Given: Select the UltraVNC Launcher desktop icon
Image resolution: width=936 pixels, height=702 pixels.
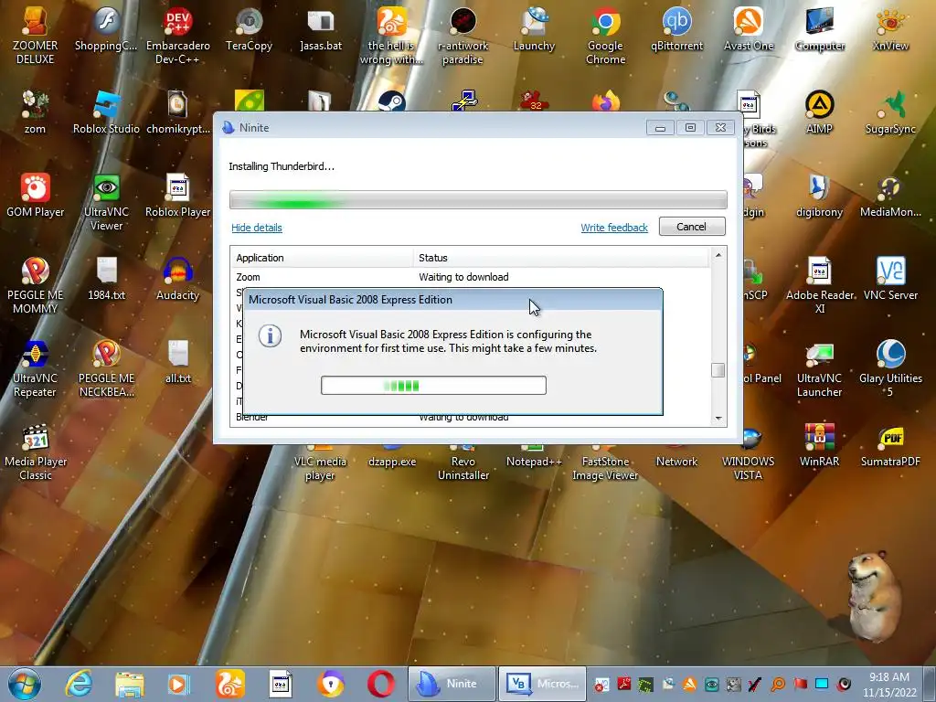Looking at the screenshot, I should [819, 367].
